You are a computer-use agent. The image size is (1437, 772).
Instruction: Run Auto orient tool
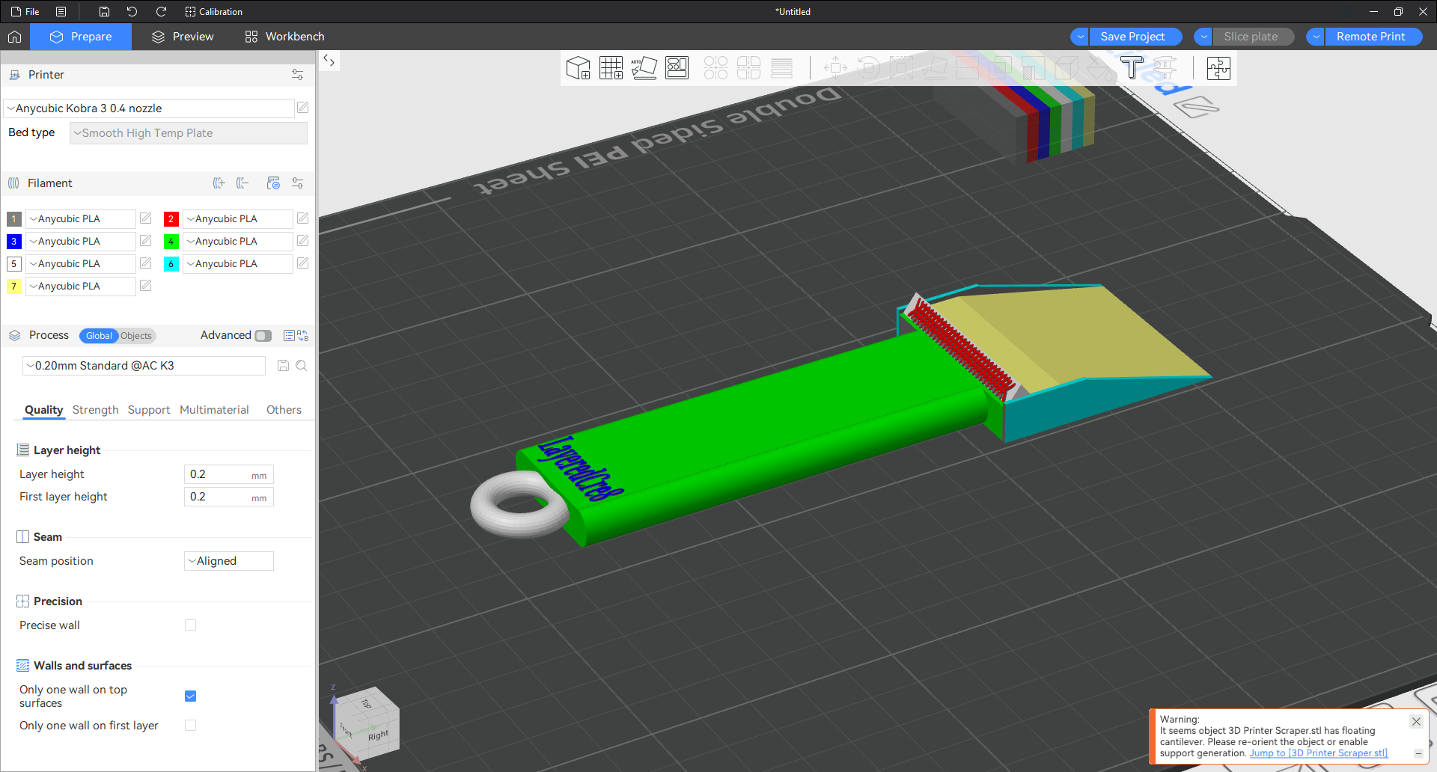tap(644, 68)
